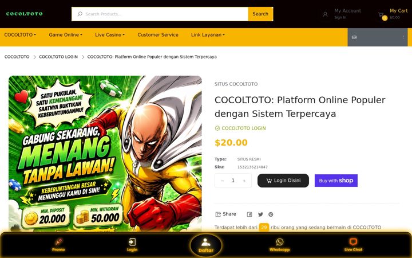Go to COCOLTOTO breadcrumb link
The image size is (412, 258).
point(17,57)
